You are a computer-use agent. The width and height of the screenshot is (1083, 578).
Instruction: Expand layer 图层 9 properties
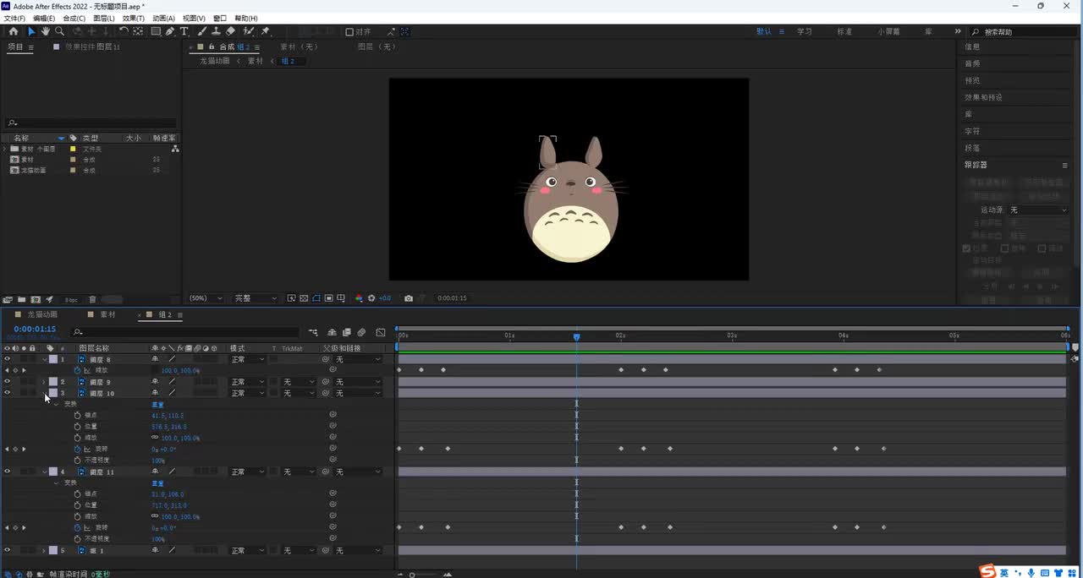pyautogui.click(x=44, y=382)
